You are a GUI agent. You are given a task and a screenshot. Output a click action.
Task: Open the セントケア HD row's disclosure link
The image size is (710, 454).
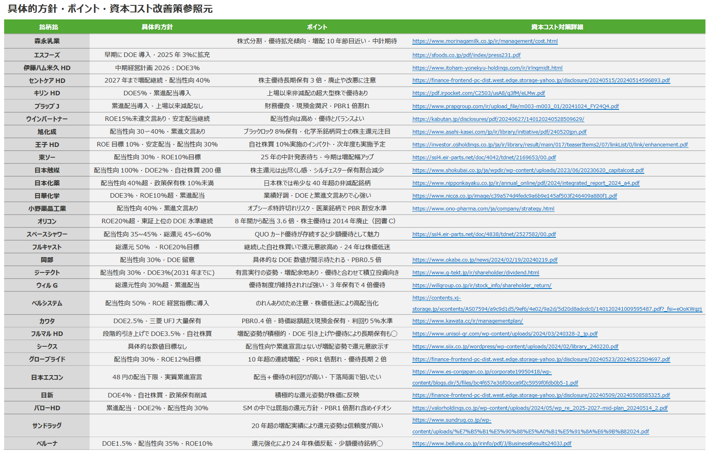(541, 80)
